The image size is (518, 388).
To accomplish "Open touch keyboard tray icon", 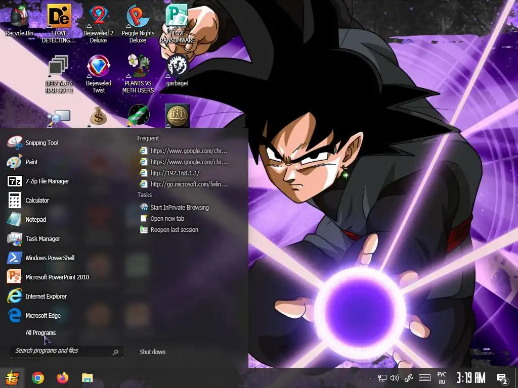I will pos(424,378).
